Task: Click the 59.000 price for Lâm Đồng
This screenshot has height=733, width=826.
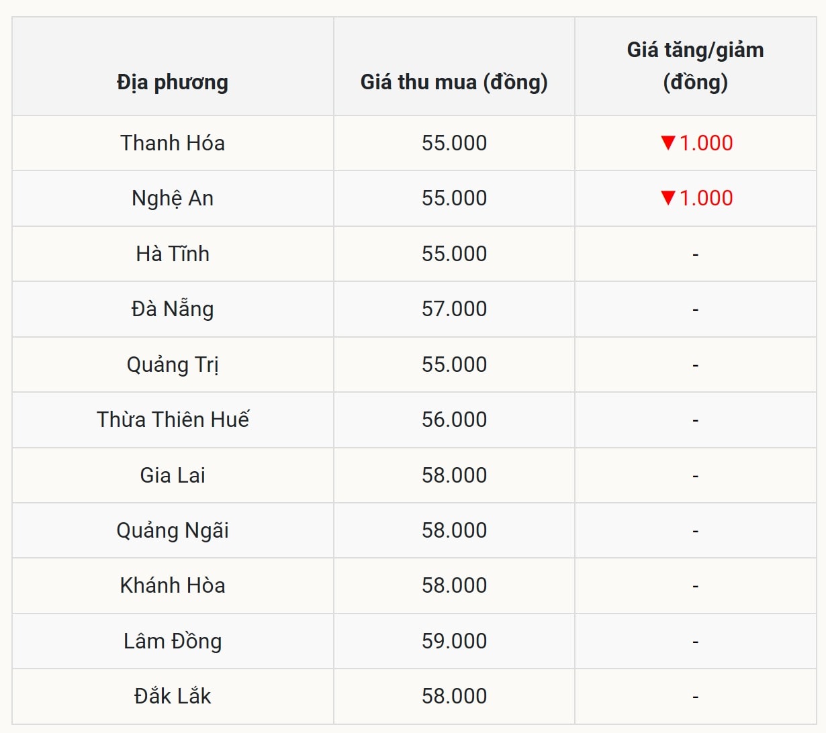Action: pos(454,641)
